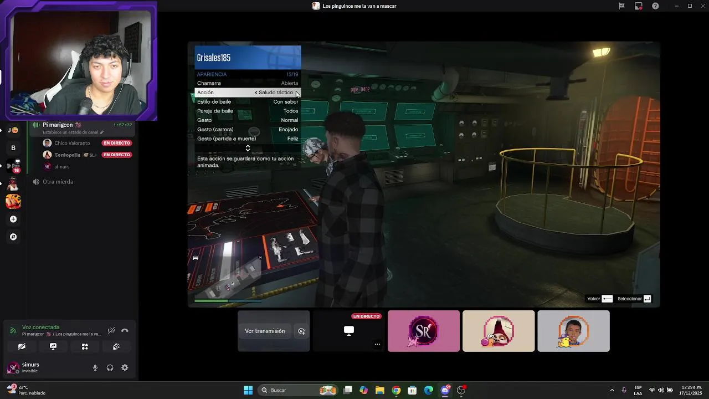Select Chamarra row in game menu

click(248, 83)
